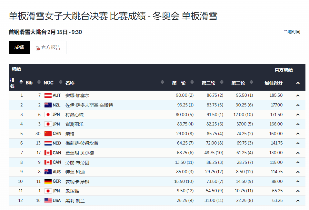Click the 当地时间 link
309x210 pixels.
pyautogui.click(x=292, y=32)
